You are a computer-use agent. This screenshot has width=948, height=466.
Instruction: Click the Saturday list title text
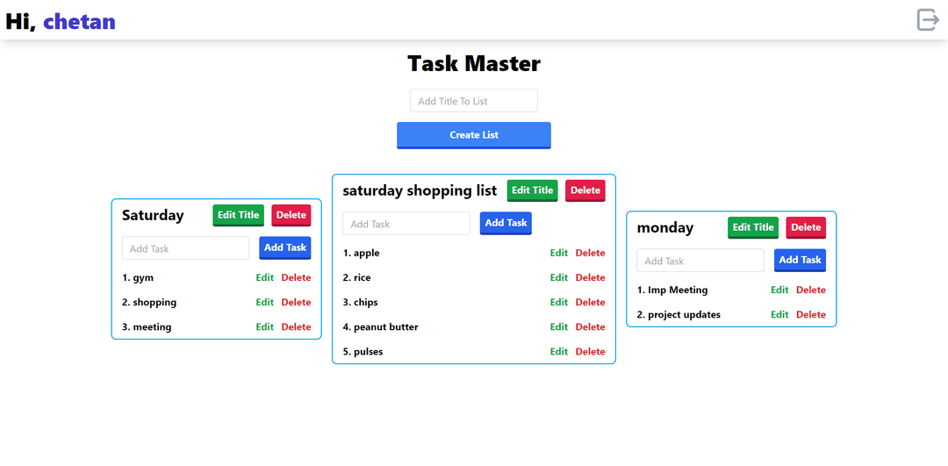(153, 215)
